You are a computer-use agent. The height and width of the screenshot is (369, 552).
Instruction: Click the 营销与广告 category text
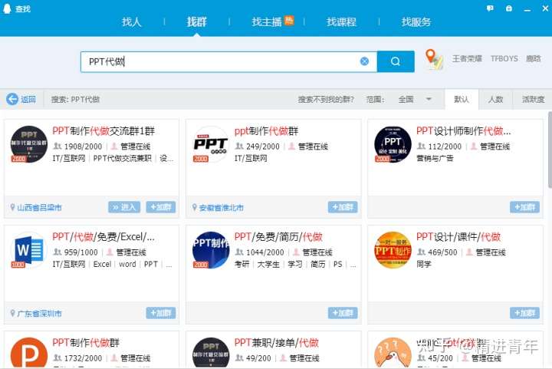435,159
